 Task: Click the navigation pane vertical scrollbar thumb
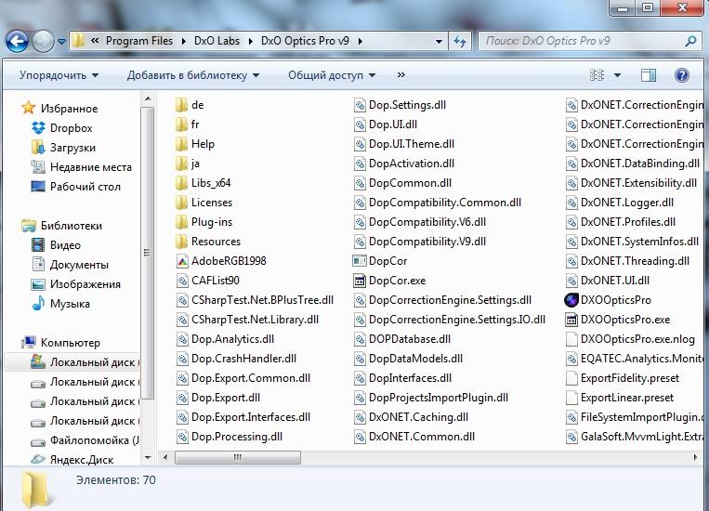point(148,254)
